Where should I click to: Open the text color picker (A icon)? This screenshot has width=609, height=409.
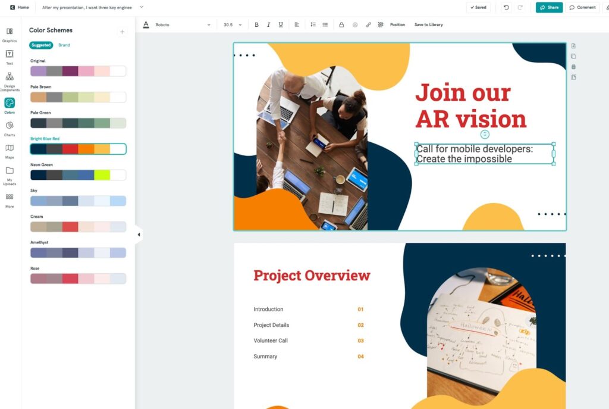146,24
